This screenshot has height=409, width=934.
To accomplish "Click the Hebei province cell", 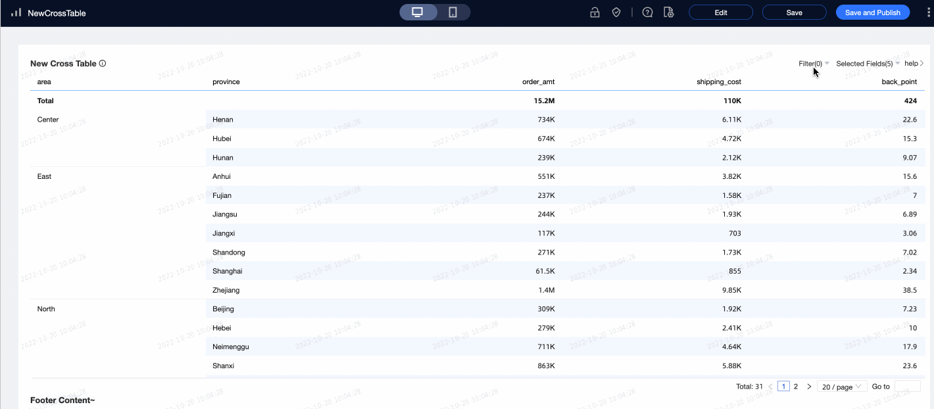I will [222, 328].
